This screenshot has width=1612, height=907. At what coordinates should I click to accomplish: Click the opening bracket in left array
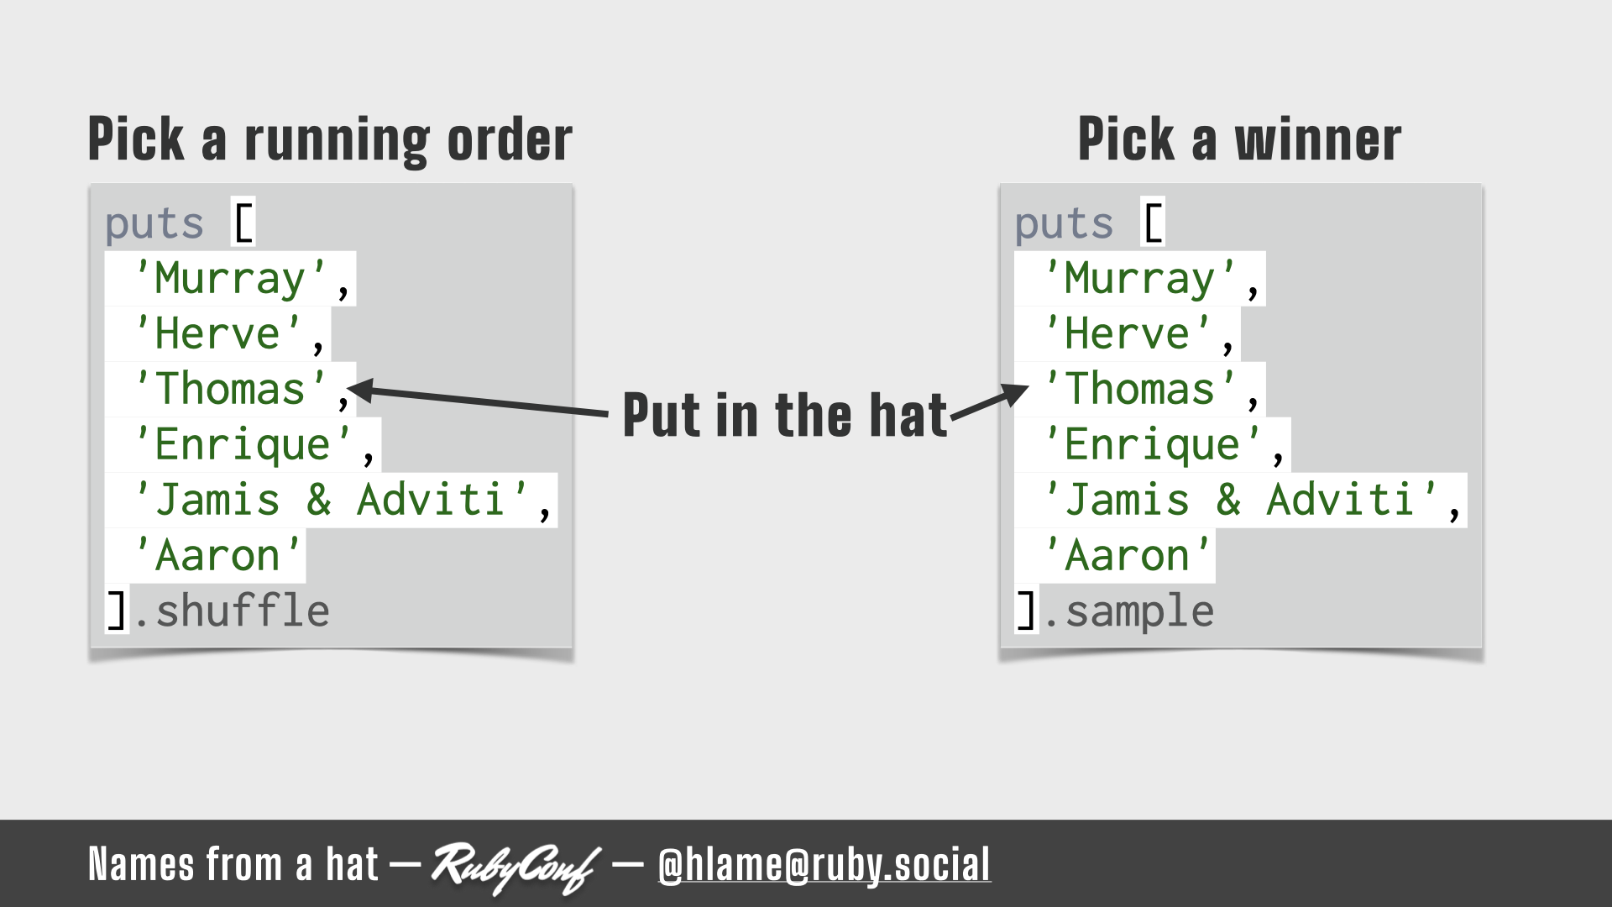point(246,220)
